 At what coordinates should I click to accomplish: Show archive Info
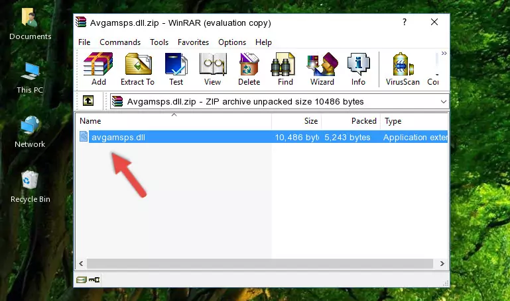point(358,69)
